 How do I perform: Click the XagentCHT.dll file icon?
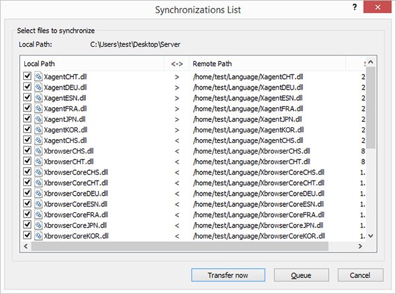pyautogui.click(x=38, y=76)
